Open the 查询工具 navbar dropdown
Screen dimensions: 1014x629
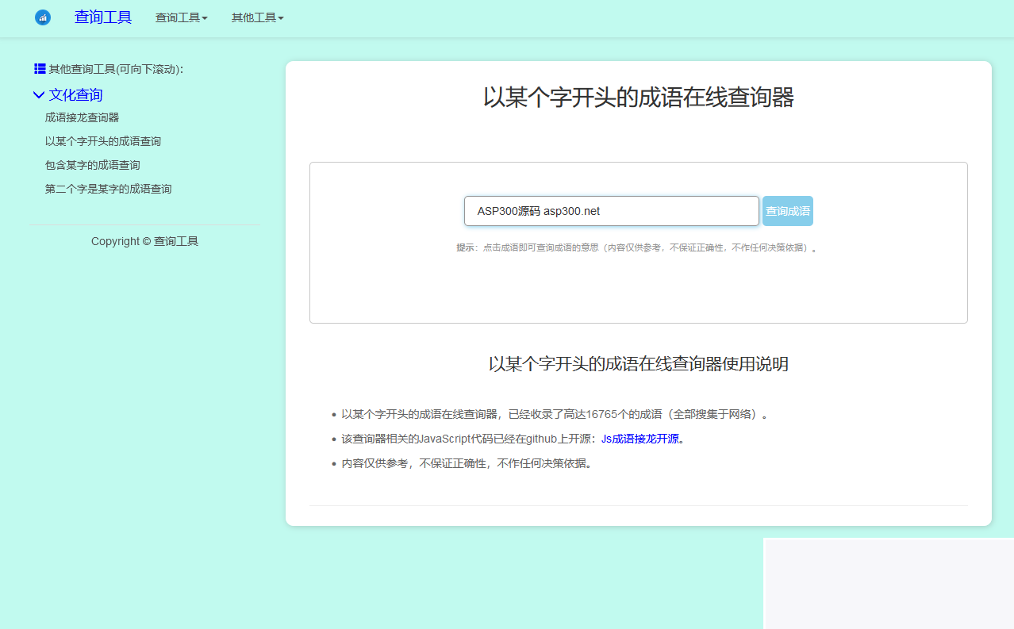coord(181,17)
